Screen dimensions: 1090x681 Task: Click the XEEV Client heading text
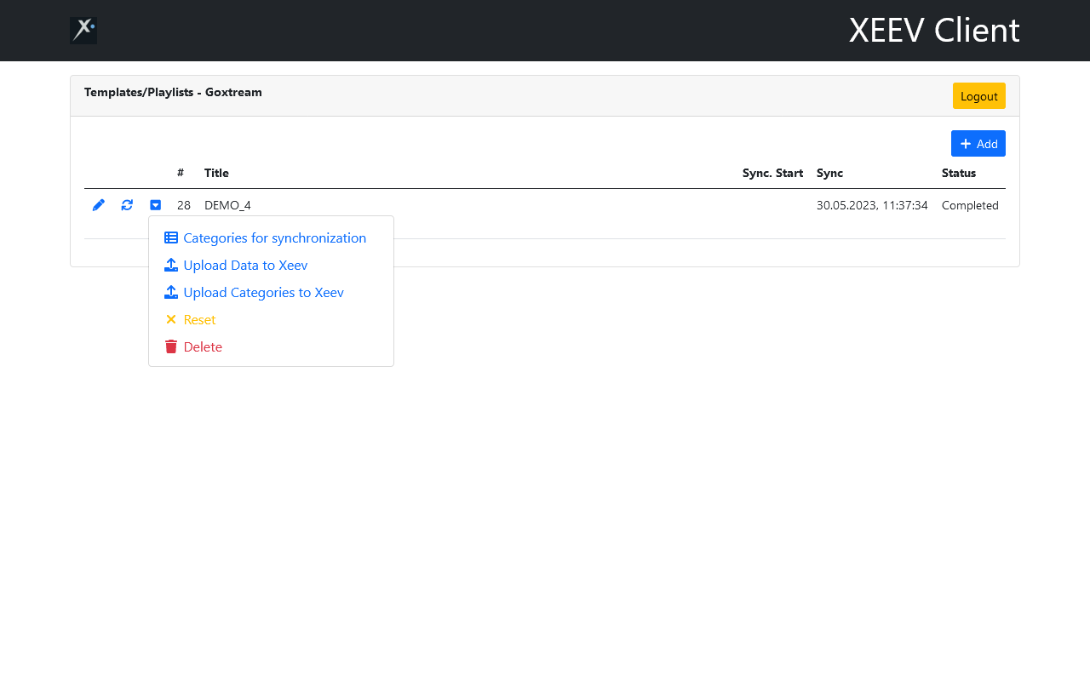click(x=934, y=31)
